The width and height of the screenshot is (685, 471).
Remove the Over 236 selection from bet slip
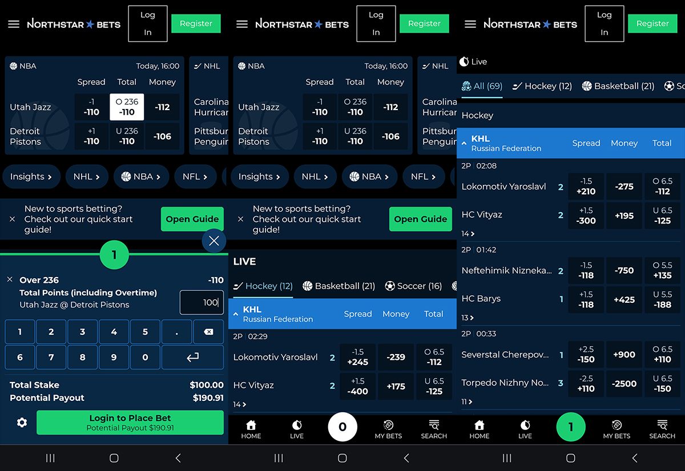pyautogui.click(x=10, y=279)
